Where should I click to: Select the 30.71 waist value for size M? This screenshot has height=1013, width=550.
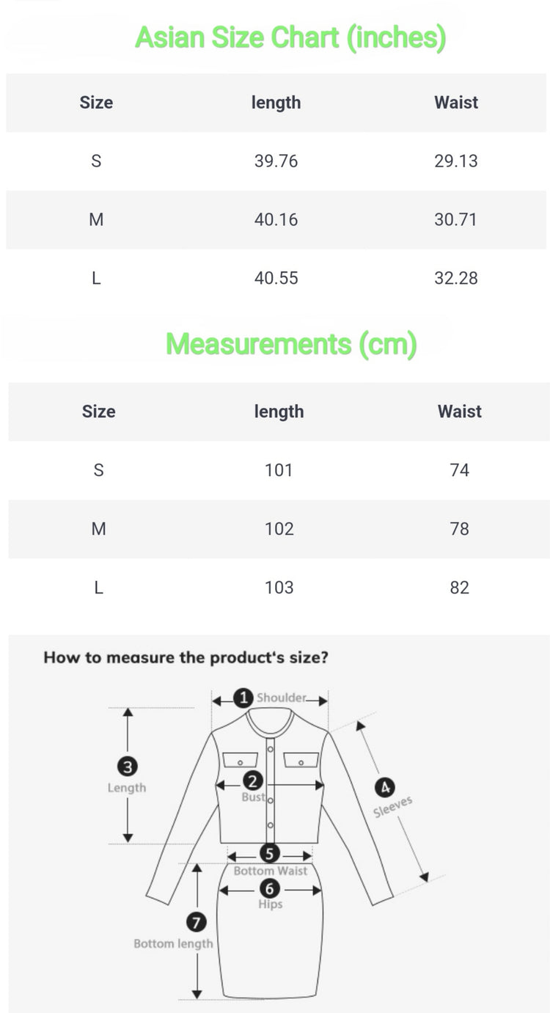click(455, 220)
